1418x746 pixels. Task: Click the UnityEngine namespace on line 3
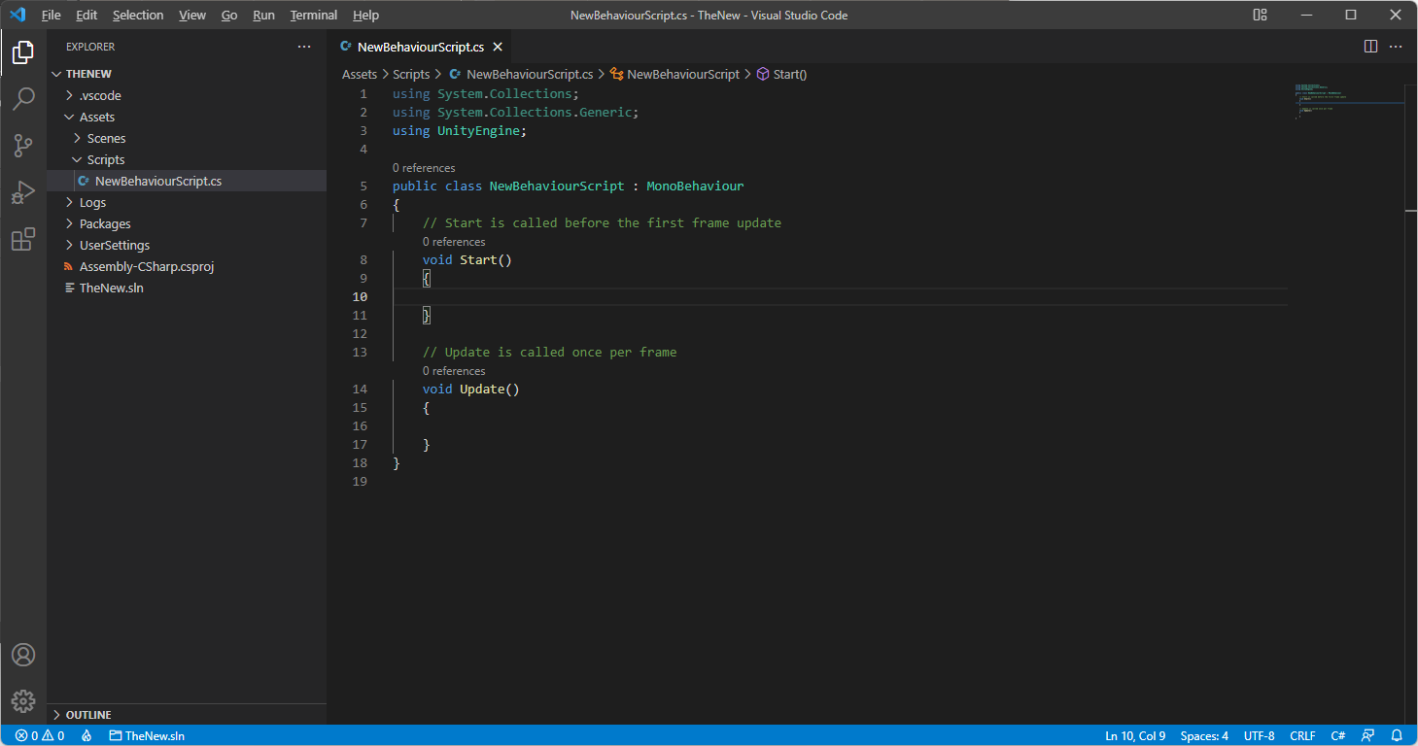[478, 130]
